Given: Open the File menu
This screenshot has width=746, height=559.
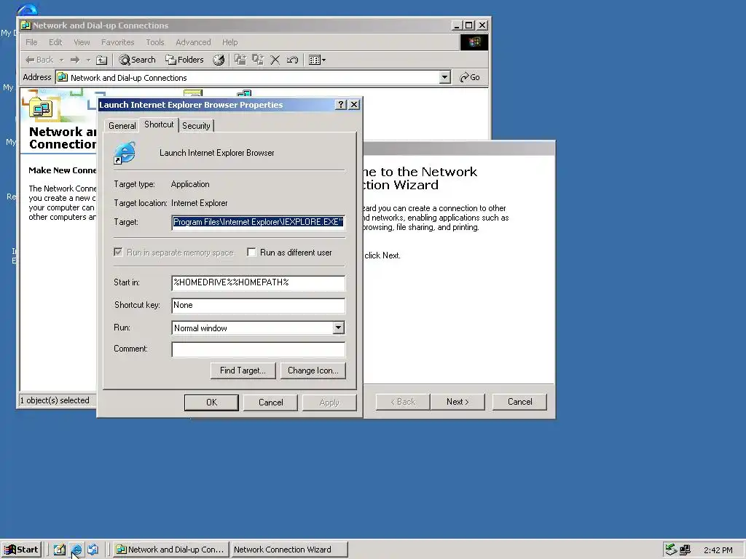Looking at the screenshot, I should coord(31,42).
